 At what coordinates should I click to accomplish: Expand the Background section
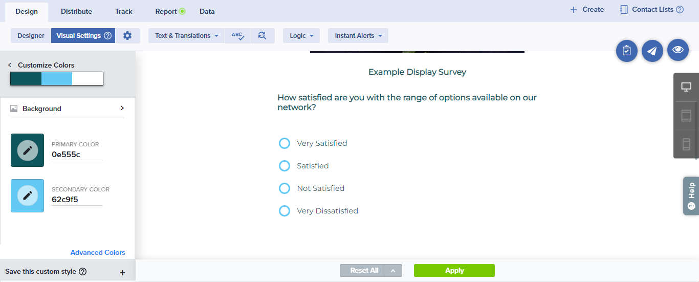tap(68, 109)
